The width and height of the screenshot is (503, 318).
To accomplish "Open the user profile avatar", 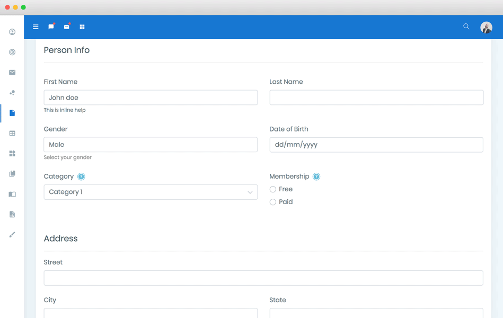I will [486, 28].
